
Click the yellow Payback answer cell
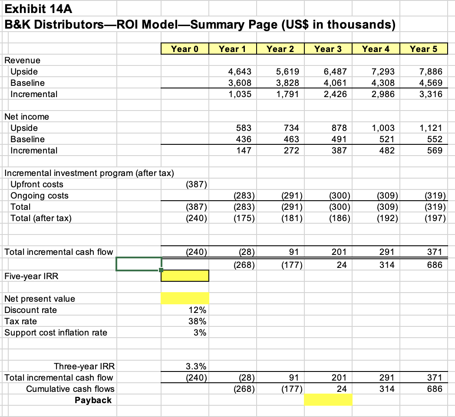click(x=328, y=400)
